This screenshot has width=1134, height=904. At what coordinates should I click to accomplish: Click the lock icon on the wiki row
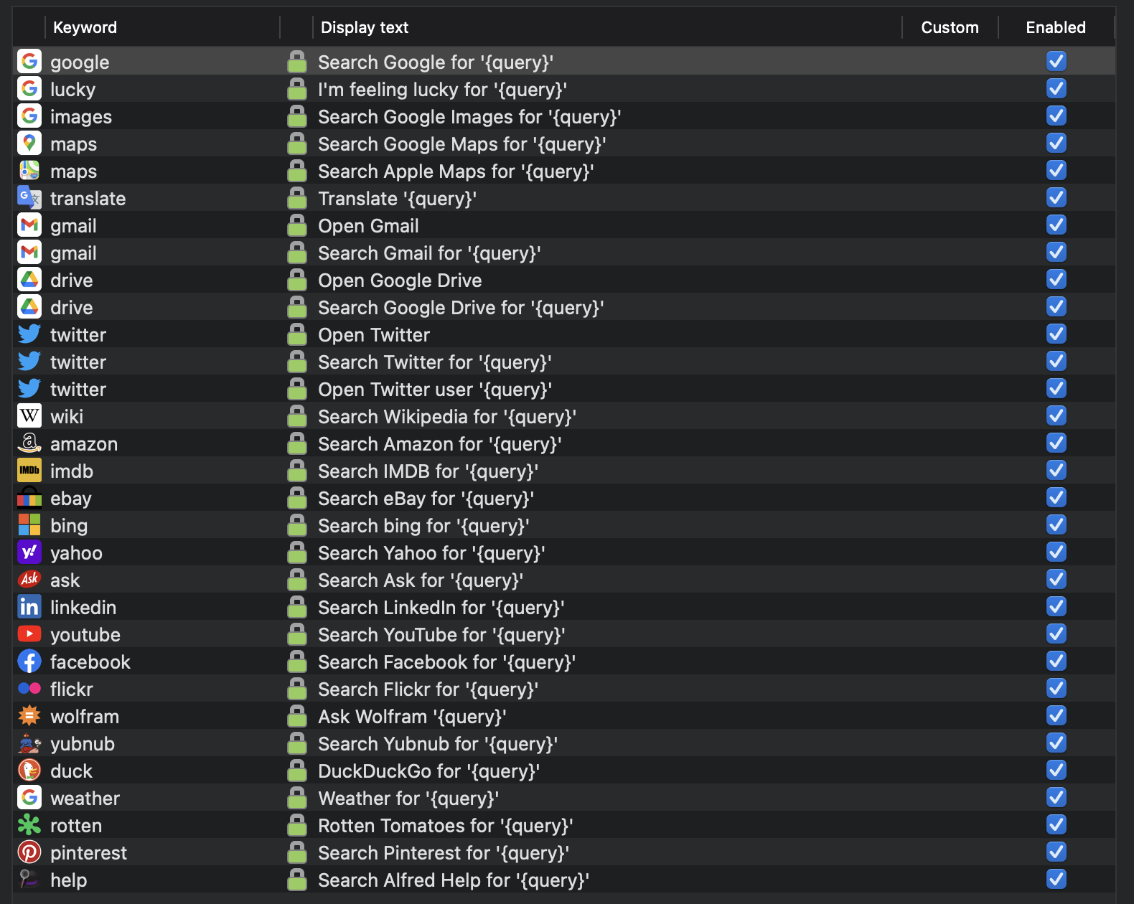(297, 416)
